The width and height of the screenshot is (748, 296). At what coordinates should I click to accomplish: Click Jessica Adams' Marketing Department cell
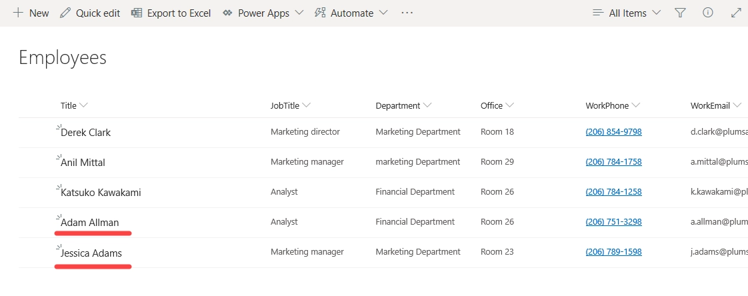tap(418, 251)
